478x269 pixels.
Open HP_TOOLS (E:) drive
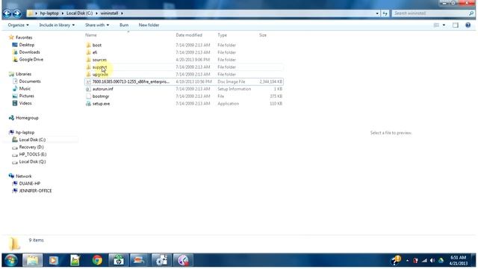33,155
